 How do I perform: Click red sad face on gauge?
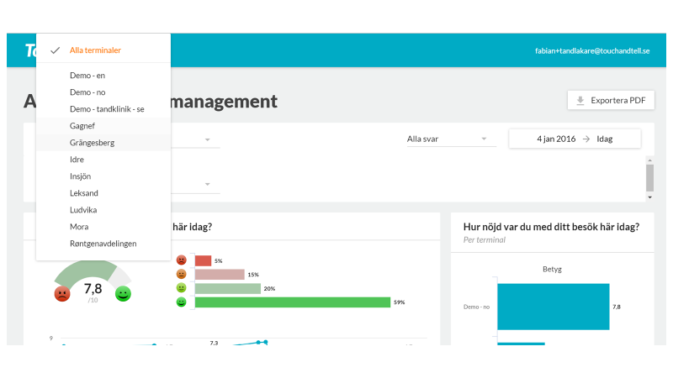(62, 293)
